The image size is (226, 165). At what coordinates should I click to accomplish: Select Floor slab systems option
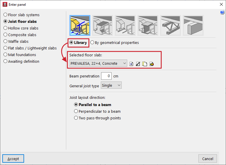click(21, 15)
